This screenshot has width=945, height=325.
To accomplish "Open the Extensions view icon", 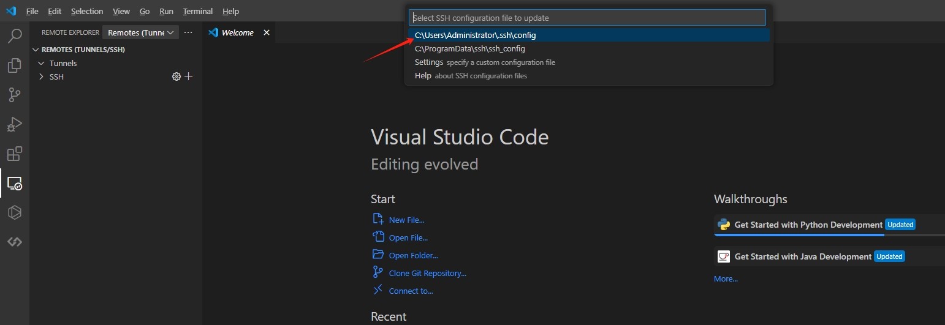I will coord(15,153).
